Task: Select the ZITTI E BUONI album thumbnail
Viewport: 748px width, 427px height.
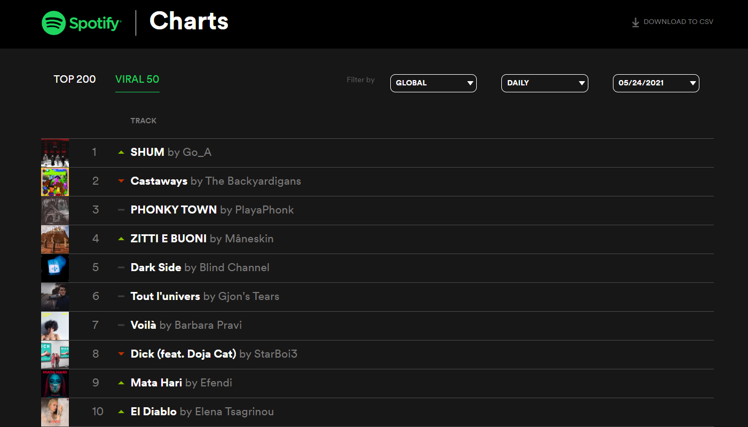Action: [55, 239]
